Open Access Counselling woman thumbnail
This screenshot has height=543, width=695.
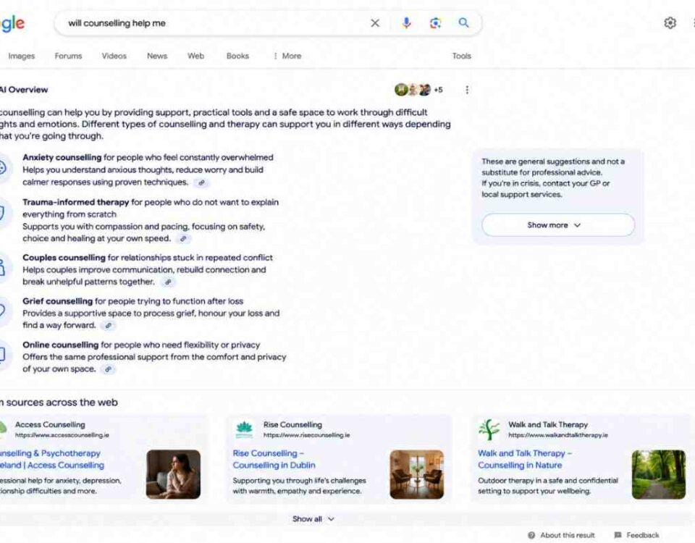(173, 474)
